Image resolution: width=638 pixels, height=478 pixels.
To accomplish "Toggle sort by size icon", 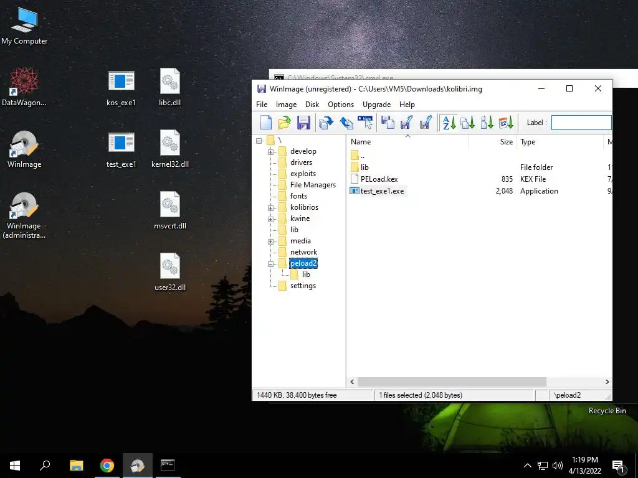I will 487,123.
